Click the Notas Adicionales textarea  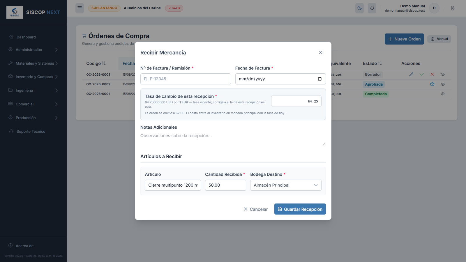coord(233,139)
